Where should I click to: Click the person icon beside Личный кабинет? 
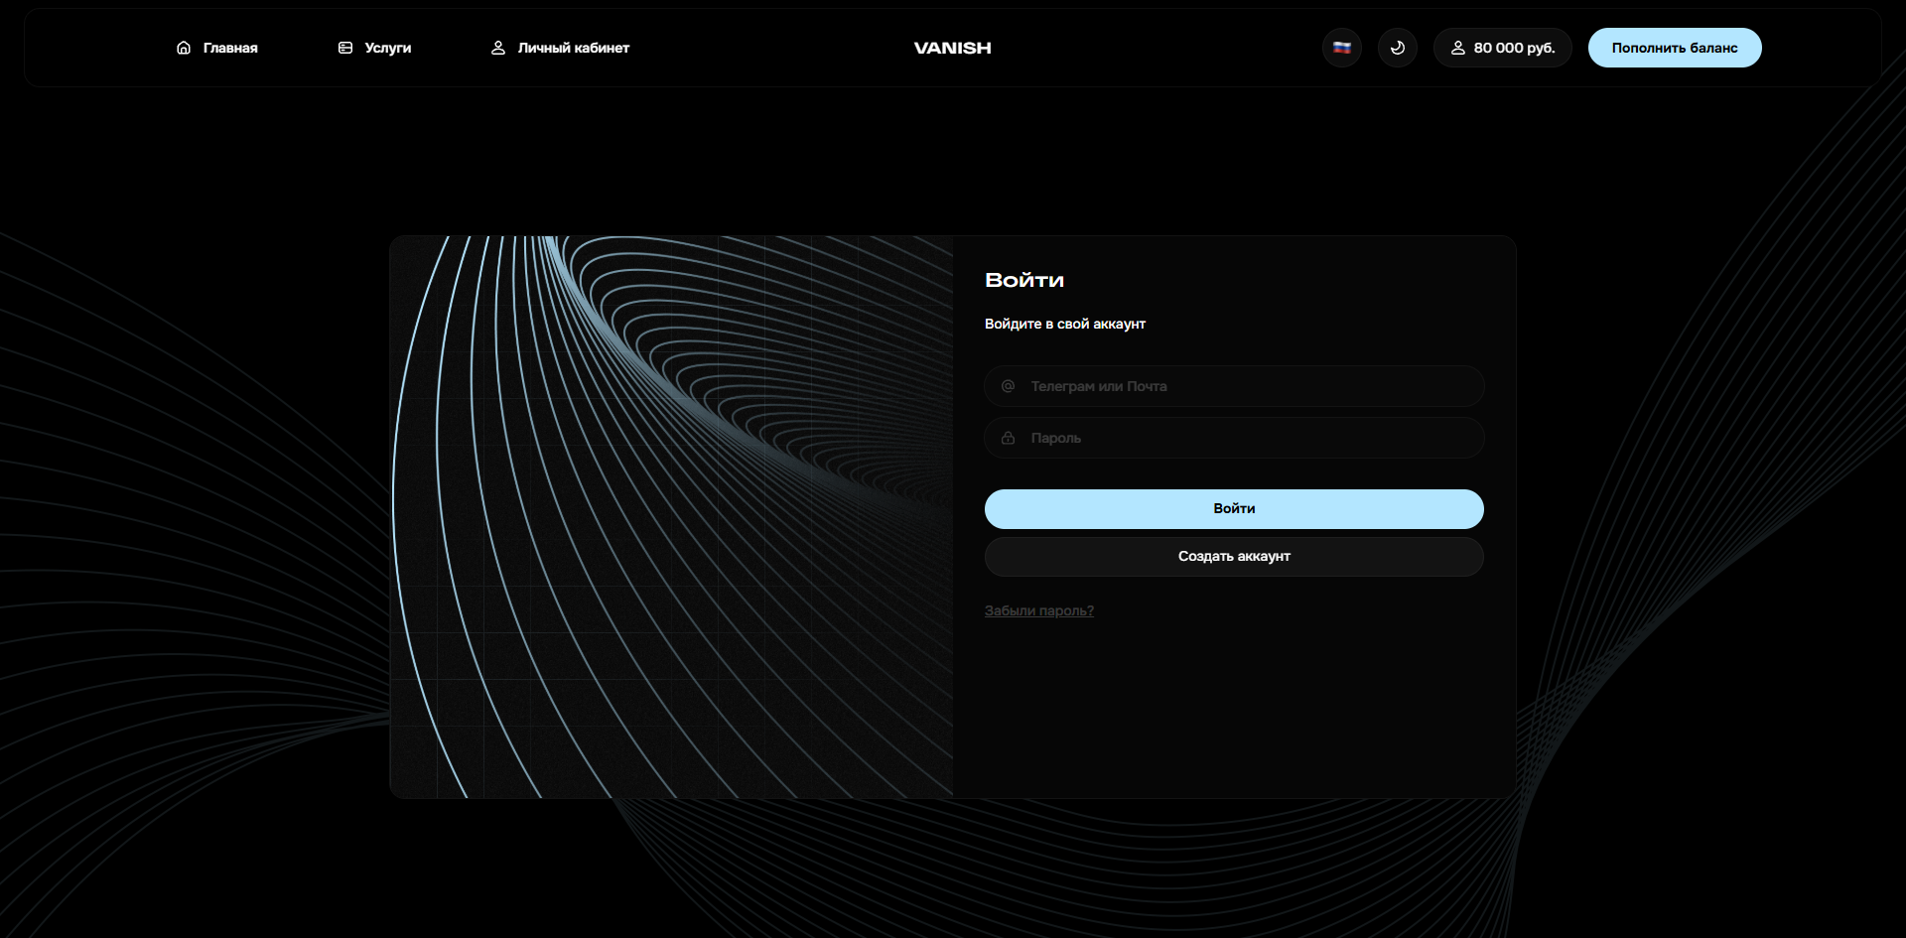click(498, 48)
